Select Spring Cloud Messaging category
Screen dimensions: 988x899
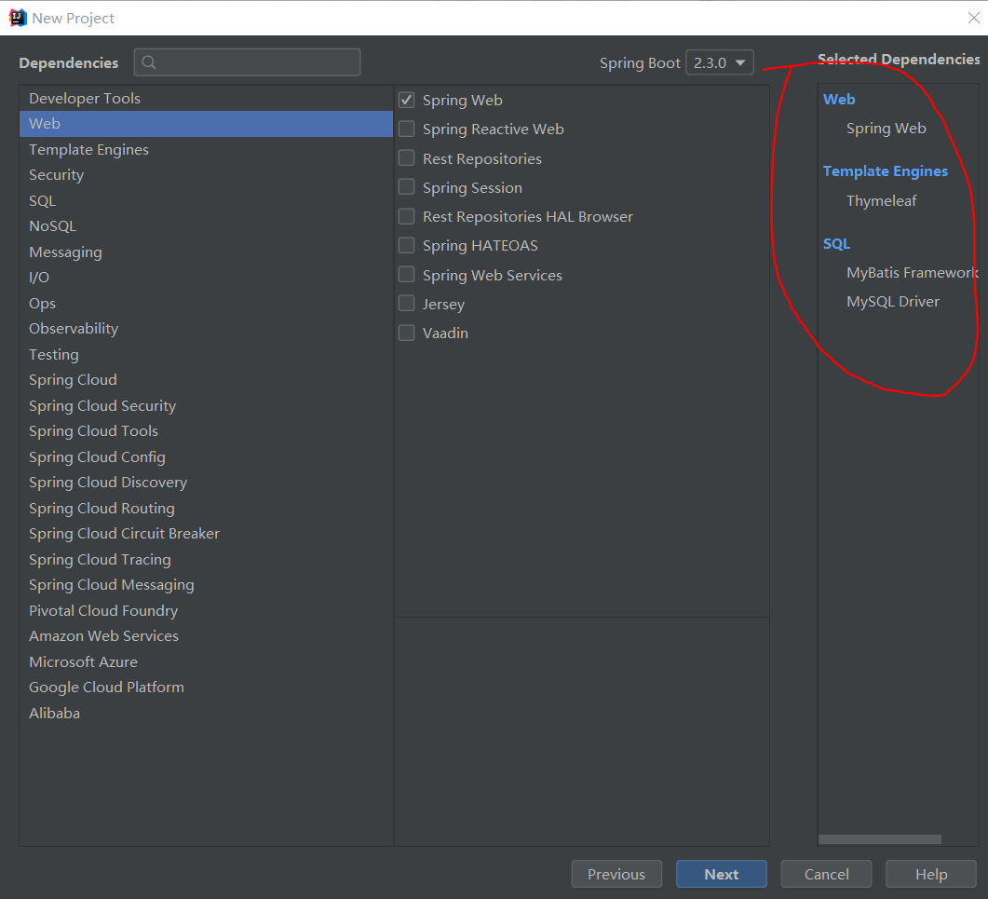(206, 584)
